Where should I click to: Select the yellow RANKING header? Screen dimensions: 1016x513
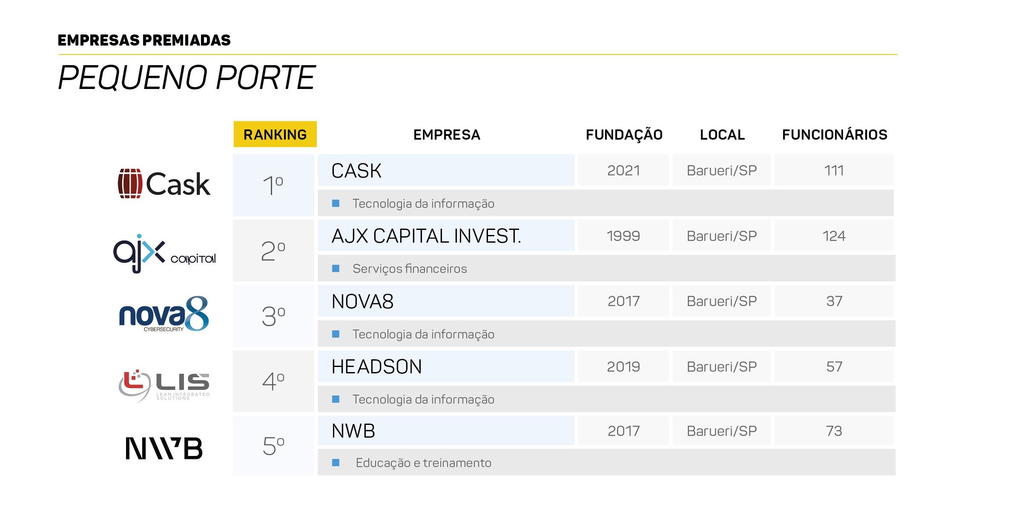(x=275, y=134)
